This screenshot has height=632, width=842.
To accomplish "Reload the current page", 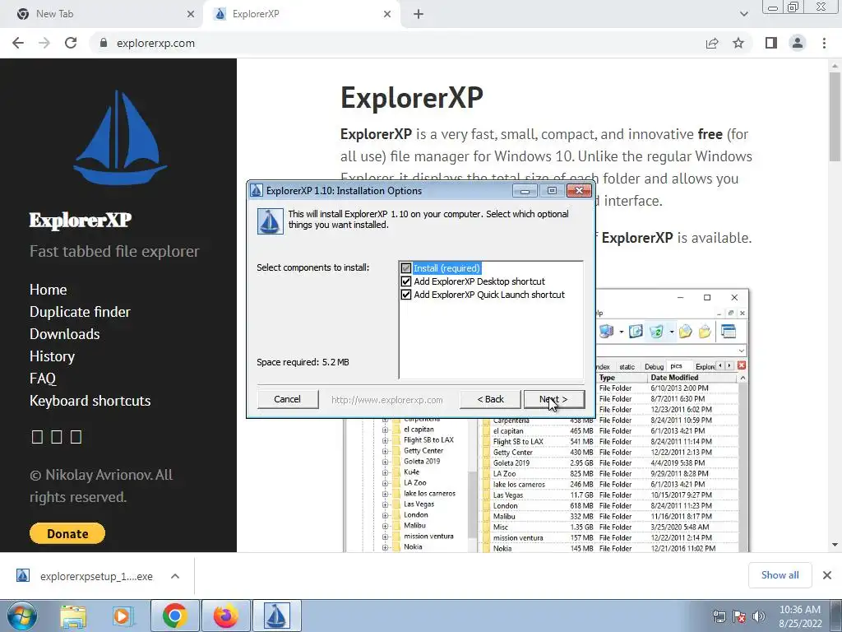I will (x=71, y=43).
